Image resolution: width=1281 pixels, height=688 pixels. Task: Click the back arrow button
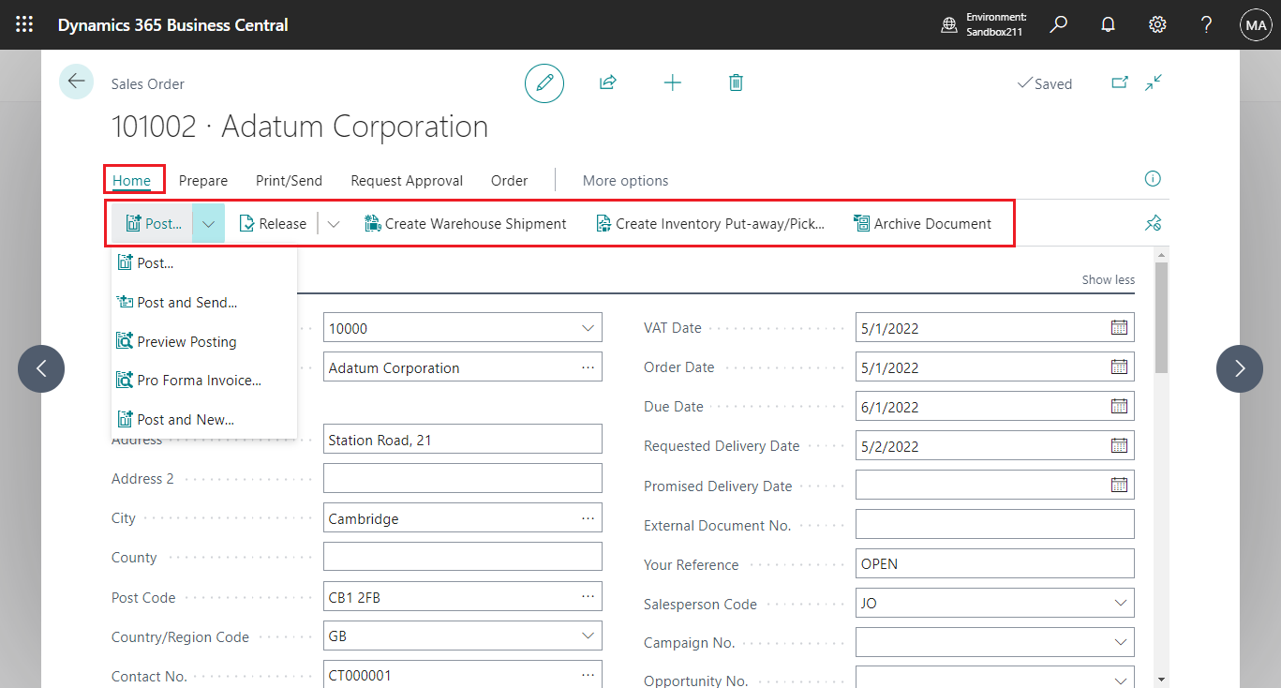[76, 82]
